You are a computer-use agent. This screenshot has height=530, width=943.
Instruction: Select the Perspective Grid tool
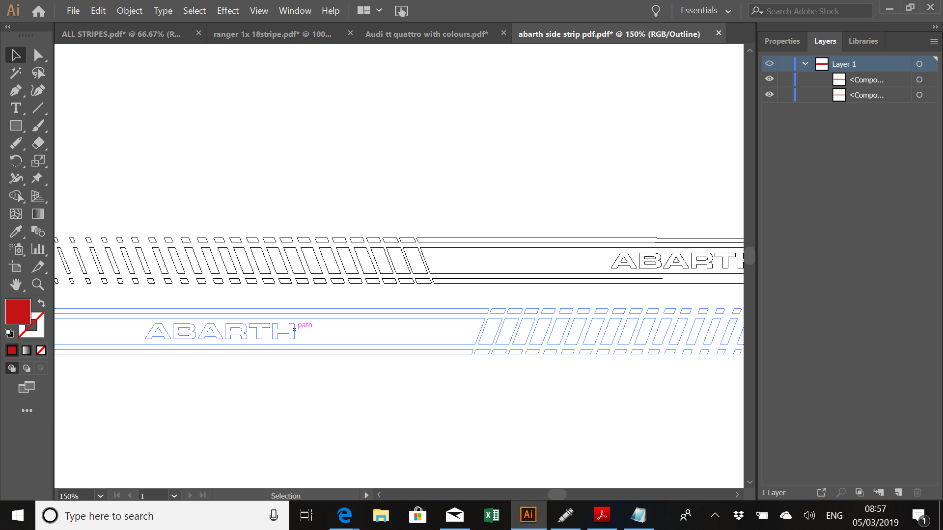click(38, 196)
